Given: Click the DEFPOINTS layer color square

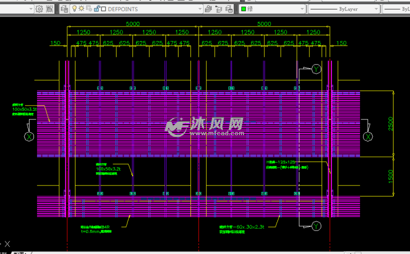Looking at the screenshot, I should click(103, 9).
